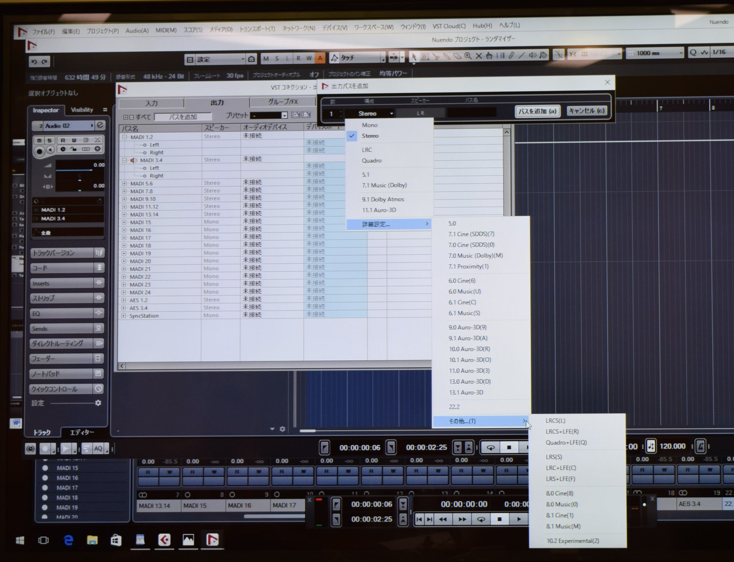
Task: Toggle global Read 'R' automation button
Action: [x=298, y=58]
